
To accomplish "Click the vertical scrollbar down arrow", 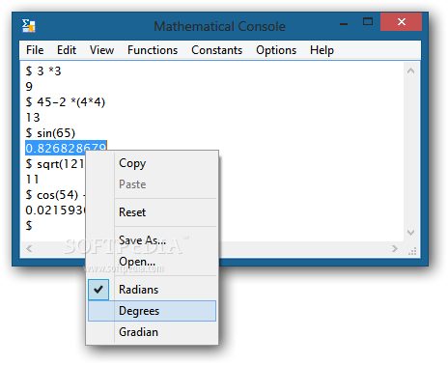I will 410,233.
